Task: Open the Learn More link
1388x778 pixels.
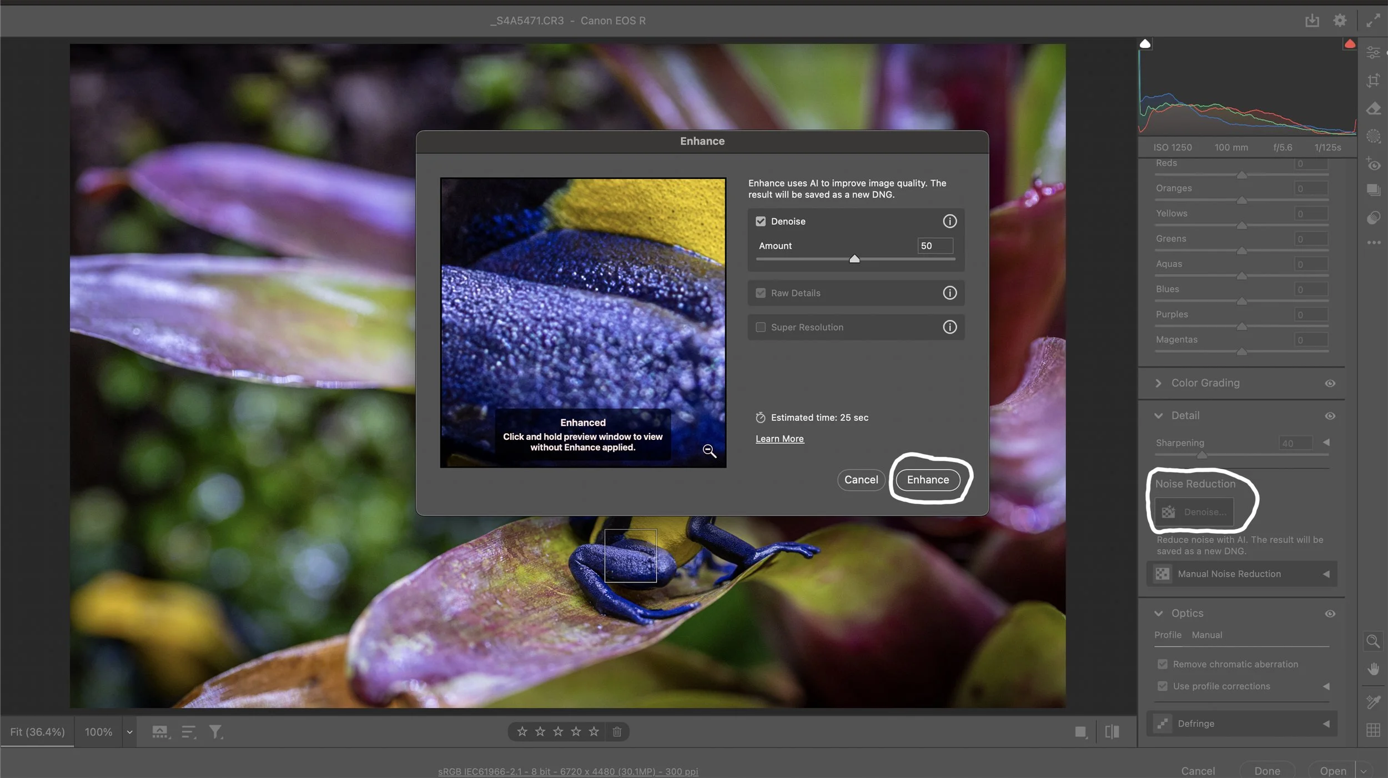Action: 779,439
